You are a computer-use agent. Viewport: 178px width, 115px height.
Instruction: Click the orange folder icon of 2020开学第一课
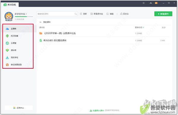(x=41, y=33)
